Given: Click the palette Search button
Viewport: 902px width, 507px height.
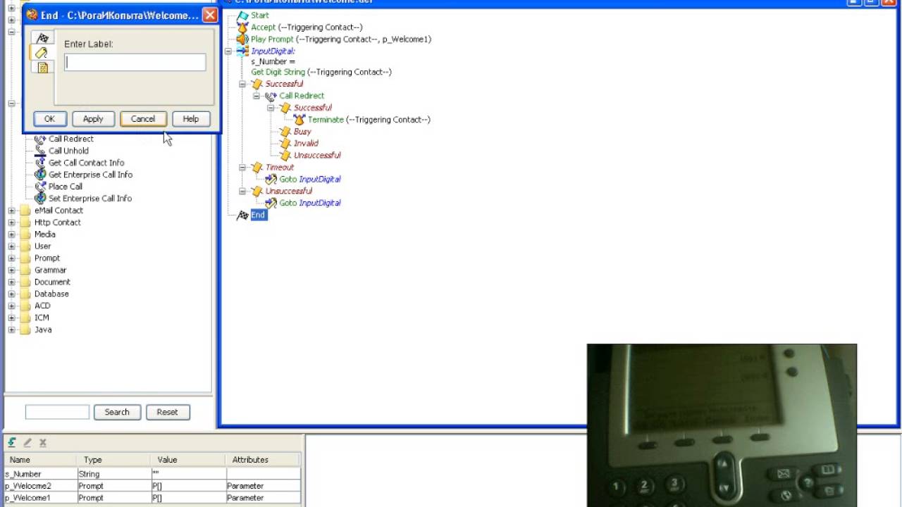Looking at the screenshot, I should pos(117,413).
